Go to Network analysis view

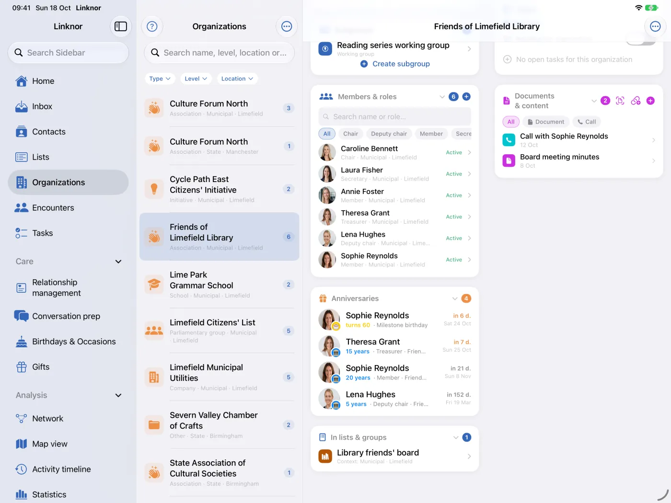(x=68, y=419)
